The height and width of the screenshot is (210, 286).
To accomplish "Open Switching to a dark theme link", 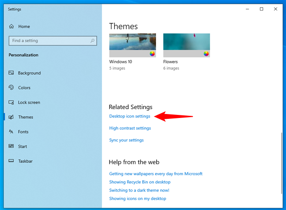I will (x=139, y=190).
